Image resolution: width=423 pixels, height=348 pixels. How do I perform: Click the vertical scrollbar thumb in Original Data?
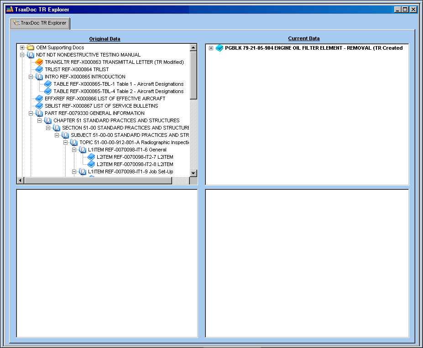tap(193, 75)
